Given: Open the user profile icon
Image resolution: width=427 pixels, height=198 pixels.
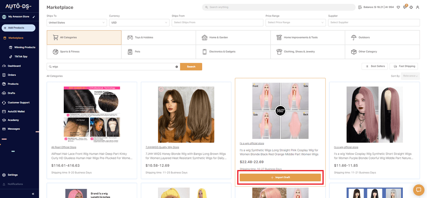Looking at the screenshot, I should point(417,7).
